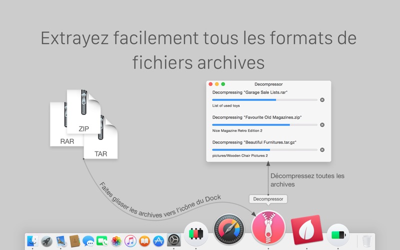Click 'Decompressing "Garage Sale Lists.rar"' label

[x=250, y=92]
